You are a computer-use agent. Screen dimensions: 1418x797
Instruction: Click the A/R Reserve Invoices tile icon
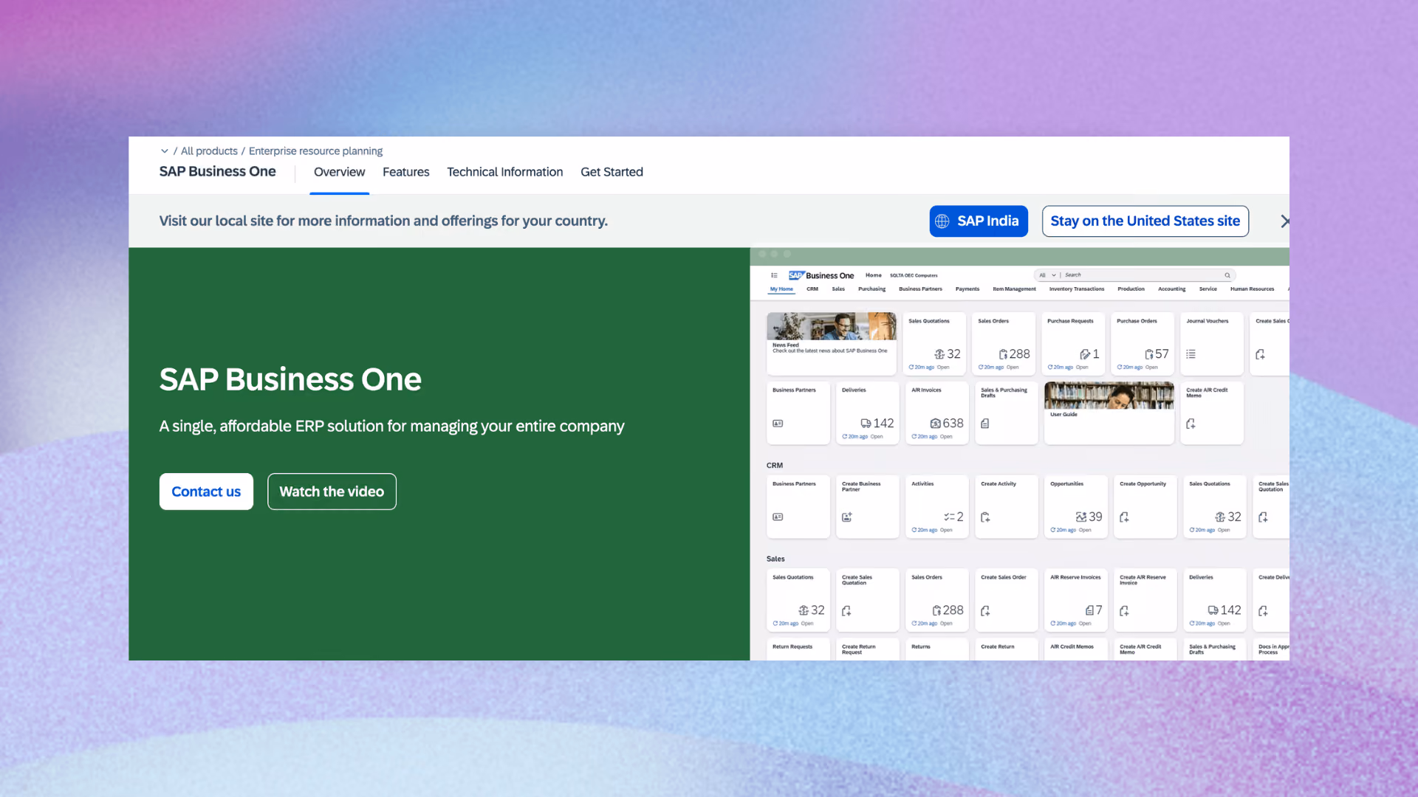click(x=1089, y=611)
